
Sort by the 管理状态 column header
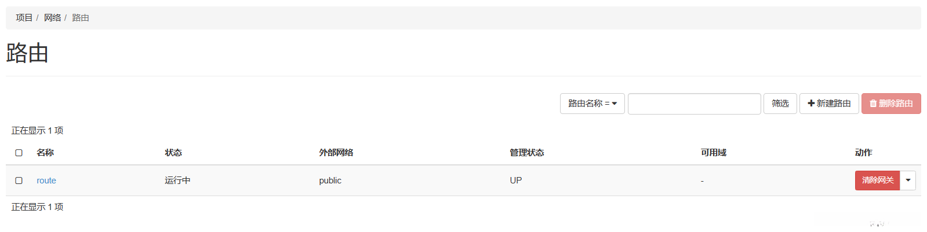pos(527,153)
